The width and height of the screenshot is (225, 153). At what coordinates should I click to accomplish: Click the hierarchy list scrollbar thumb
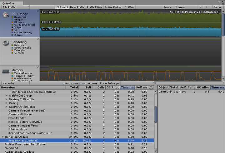pyautogui.click(x=156, y=114)
